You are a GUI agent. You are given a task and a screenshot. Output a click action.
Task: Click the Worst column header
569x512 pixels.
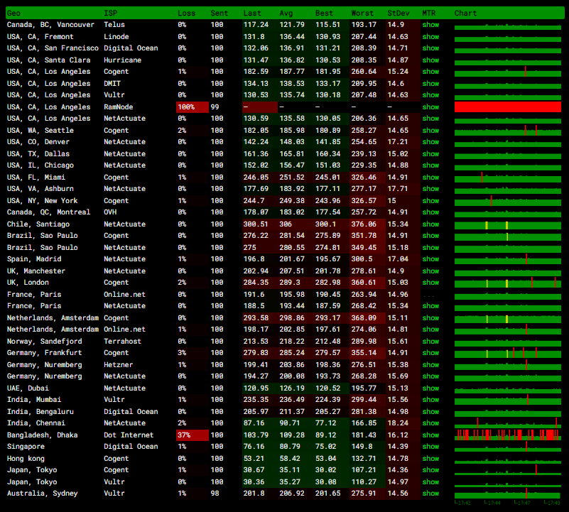tap(362, 13)
